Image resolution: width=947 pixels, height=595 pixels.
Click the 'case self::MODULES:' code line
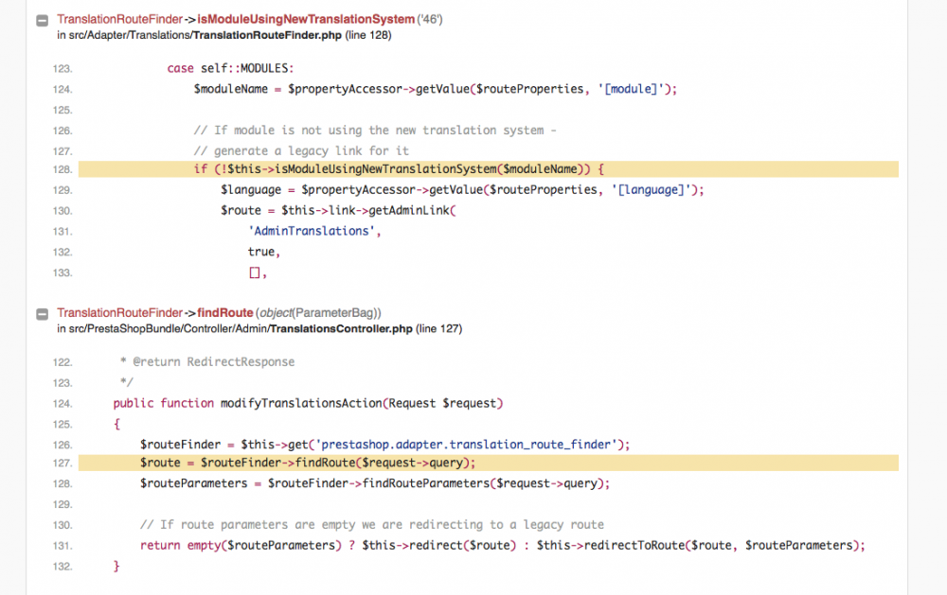230,68
